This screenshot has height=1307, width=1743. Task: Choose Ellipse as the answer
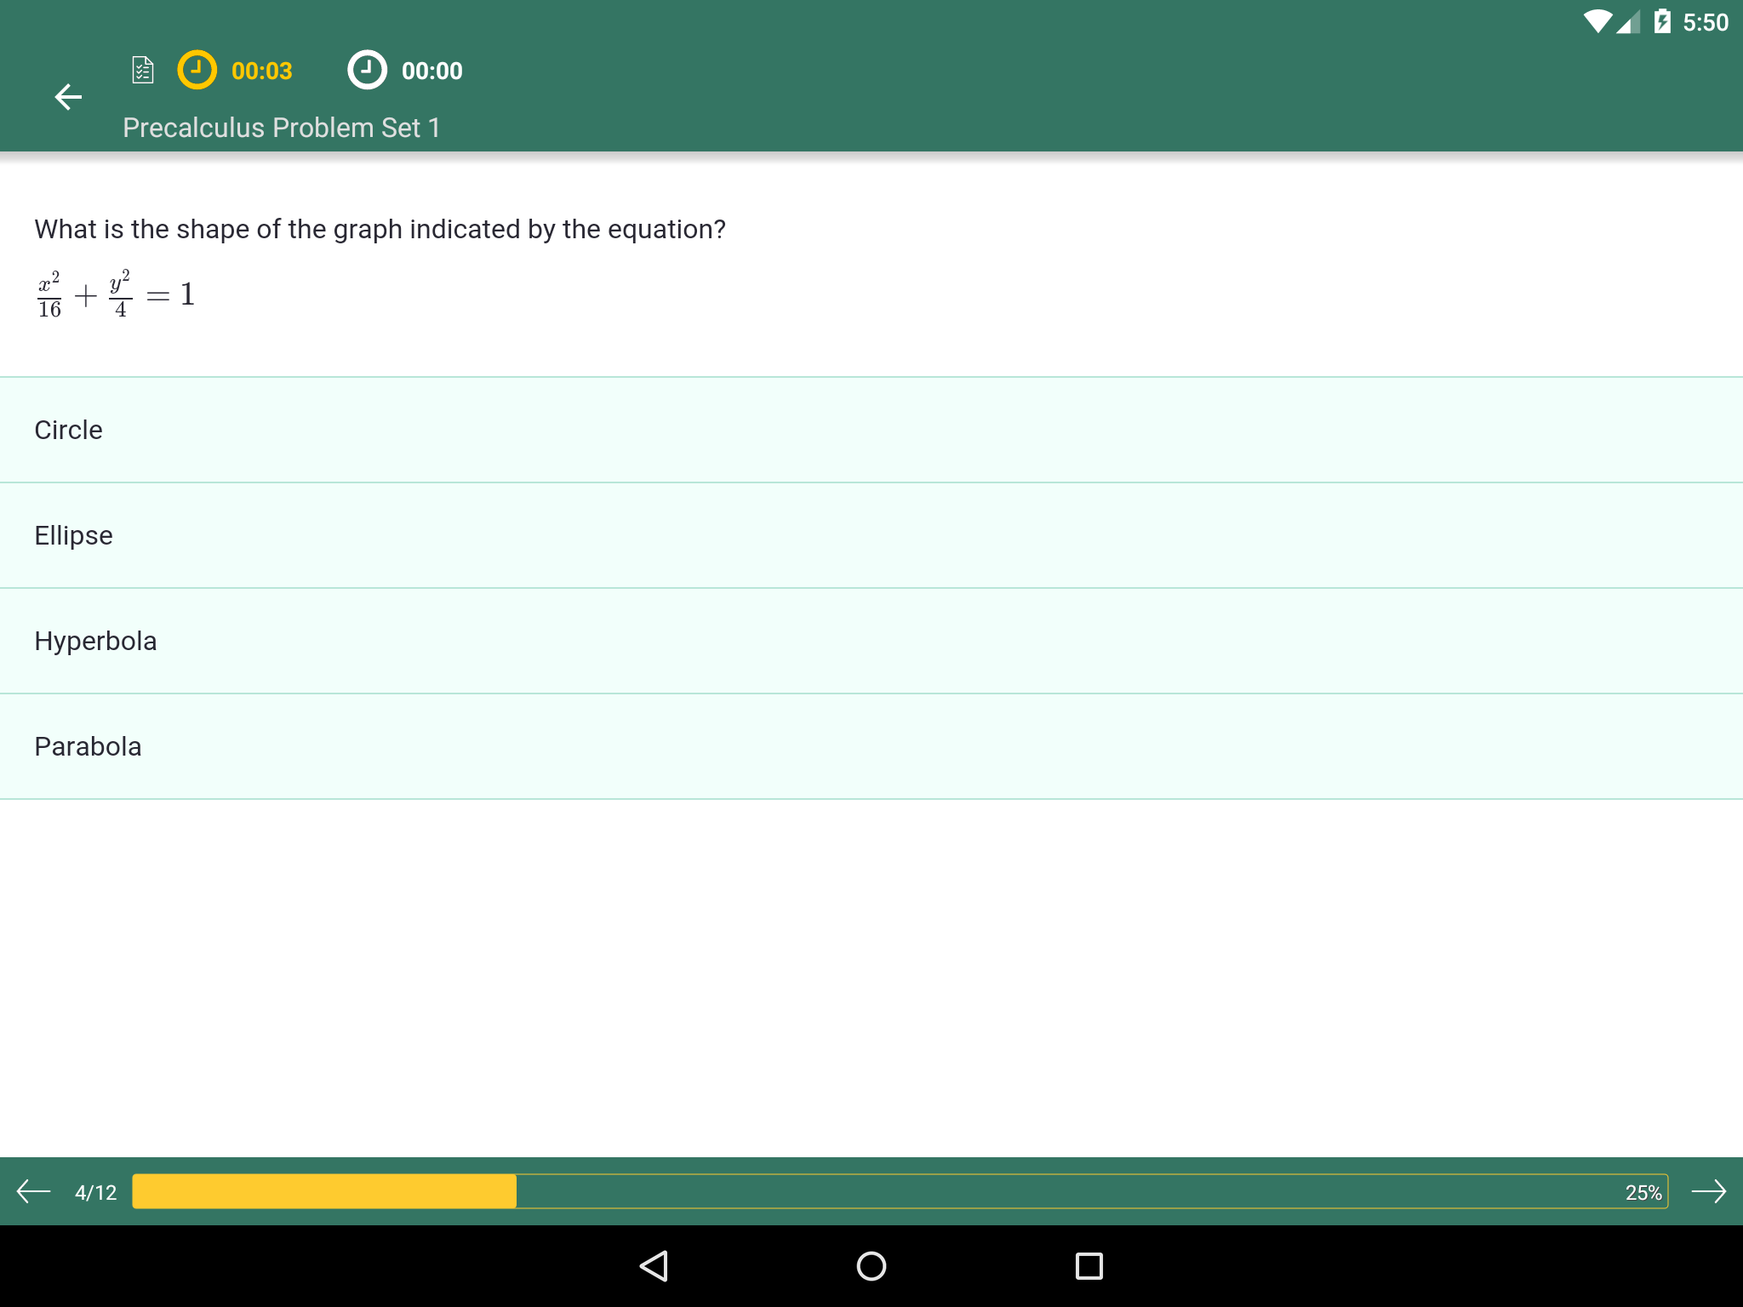pyautogui.click(x=871, y=535)
